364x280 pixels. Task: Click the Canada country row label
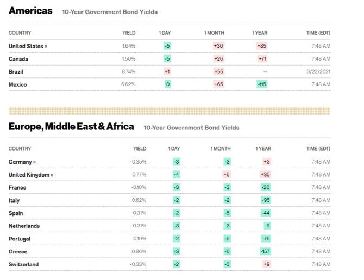pos(18,59)
